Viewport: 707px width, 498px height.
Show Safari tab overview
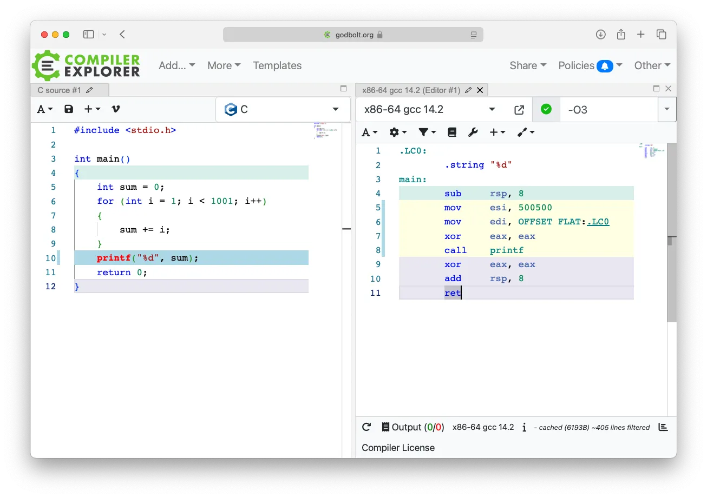point(662,35)
